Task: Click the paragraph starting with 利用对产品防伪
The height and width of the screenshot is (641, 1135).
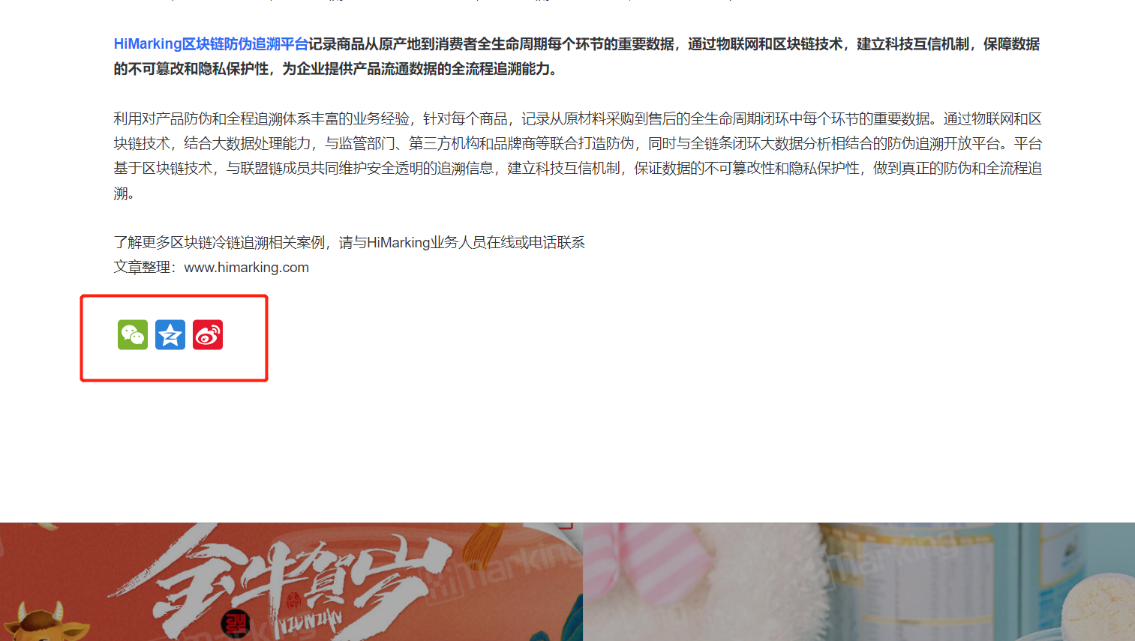Action: [x=578, y=156]
